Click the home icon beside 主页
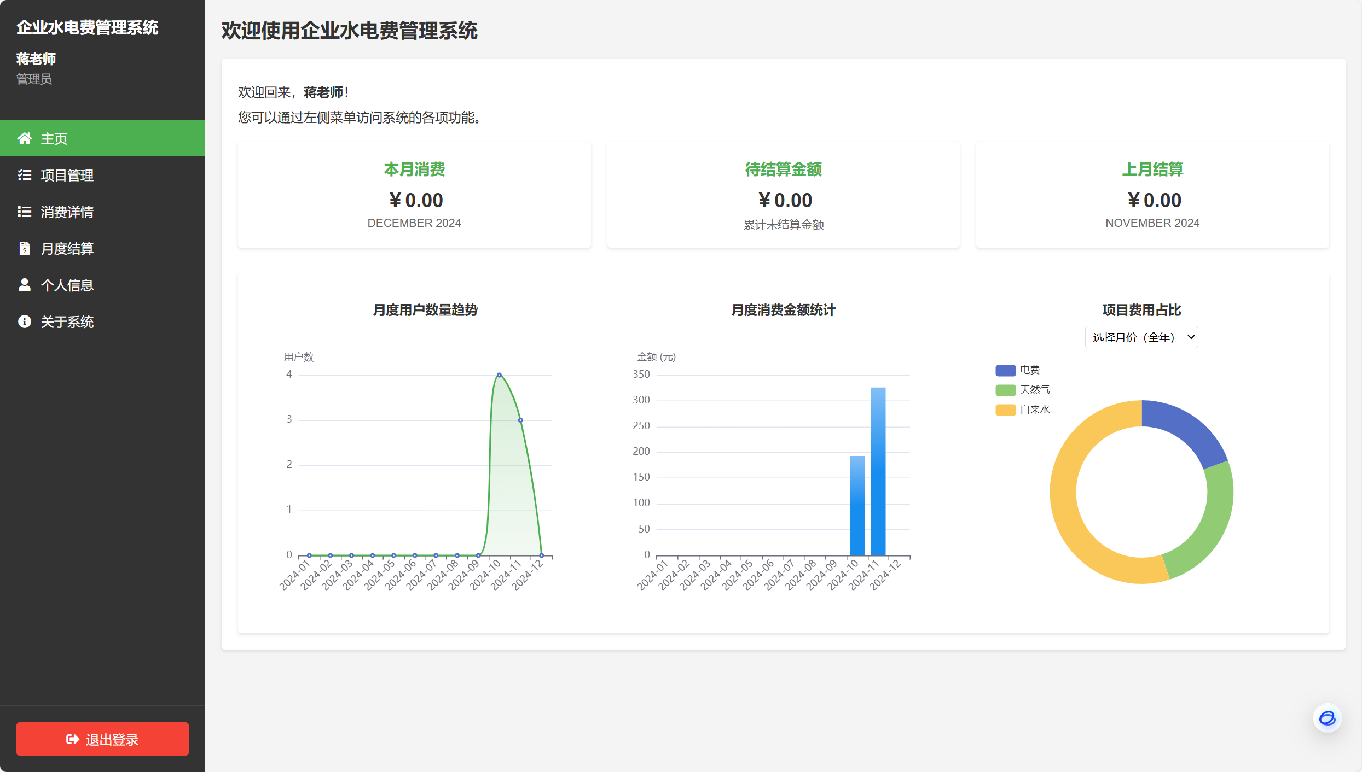The width and height of the screenshot is (1362, 772). pos(25,138)
